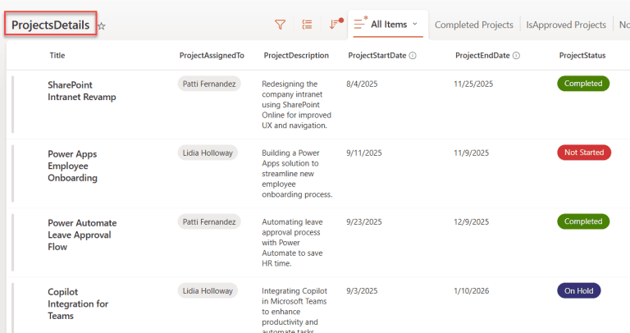Open the sort icon with red dot
This screenshot has height=333, width=630.
tap(336, 24)
